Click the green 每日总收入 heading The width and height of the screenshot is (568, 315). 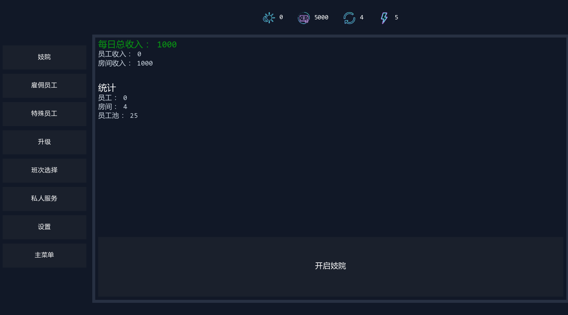pyautogui.click(x=137, y=44)
